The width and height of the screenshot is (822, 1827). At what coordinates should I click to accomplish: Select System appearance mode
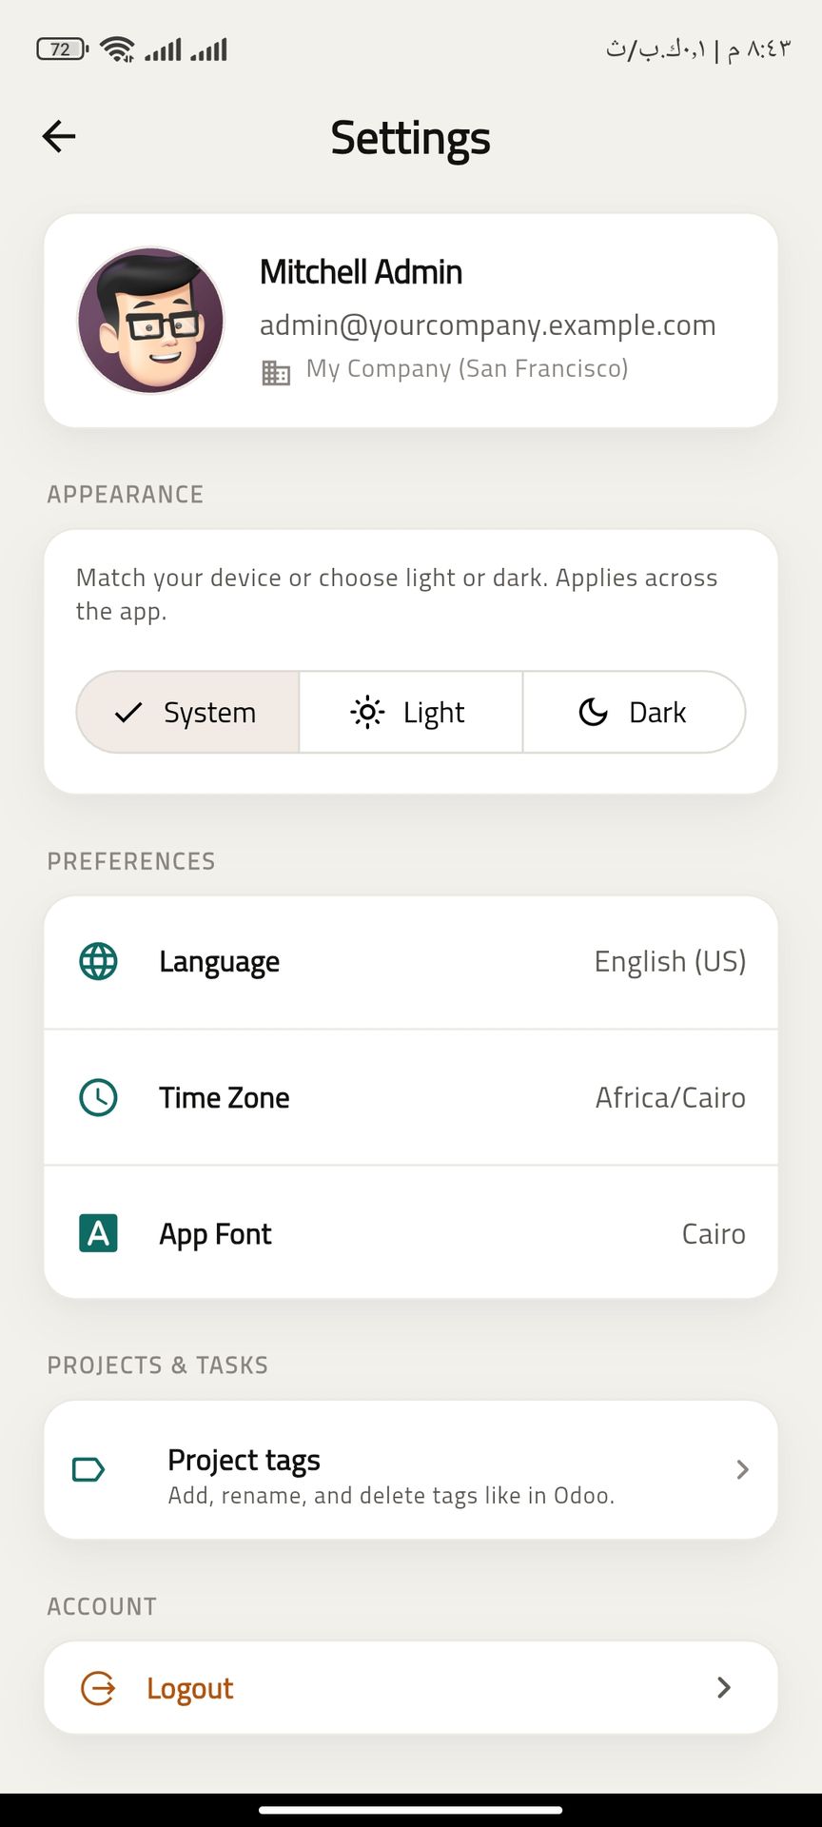pyautogui.click(x=188, y=712)
